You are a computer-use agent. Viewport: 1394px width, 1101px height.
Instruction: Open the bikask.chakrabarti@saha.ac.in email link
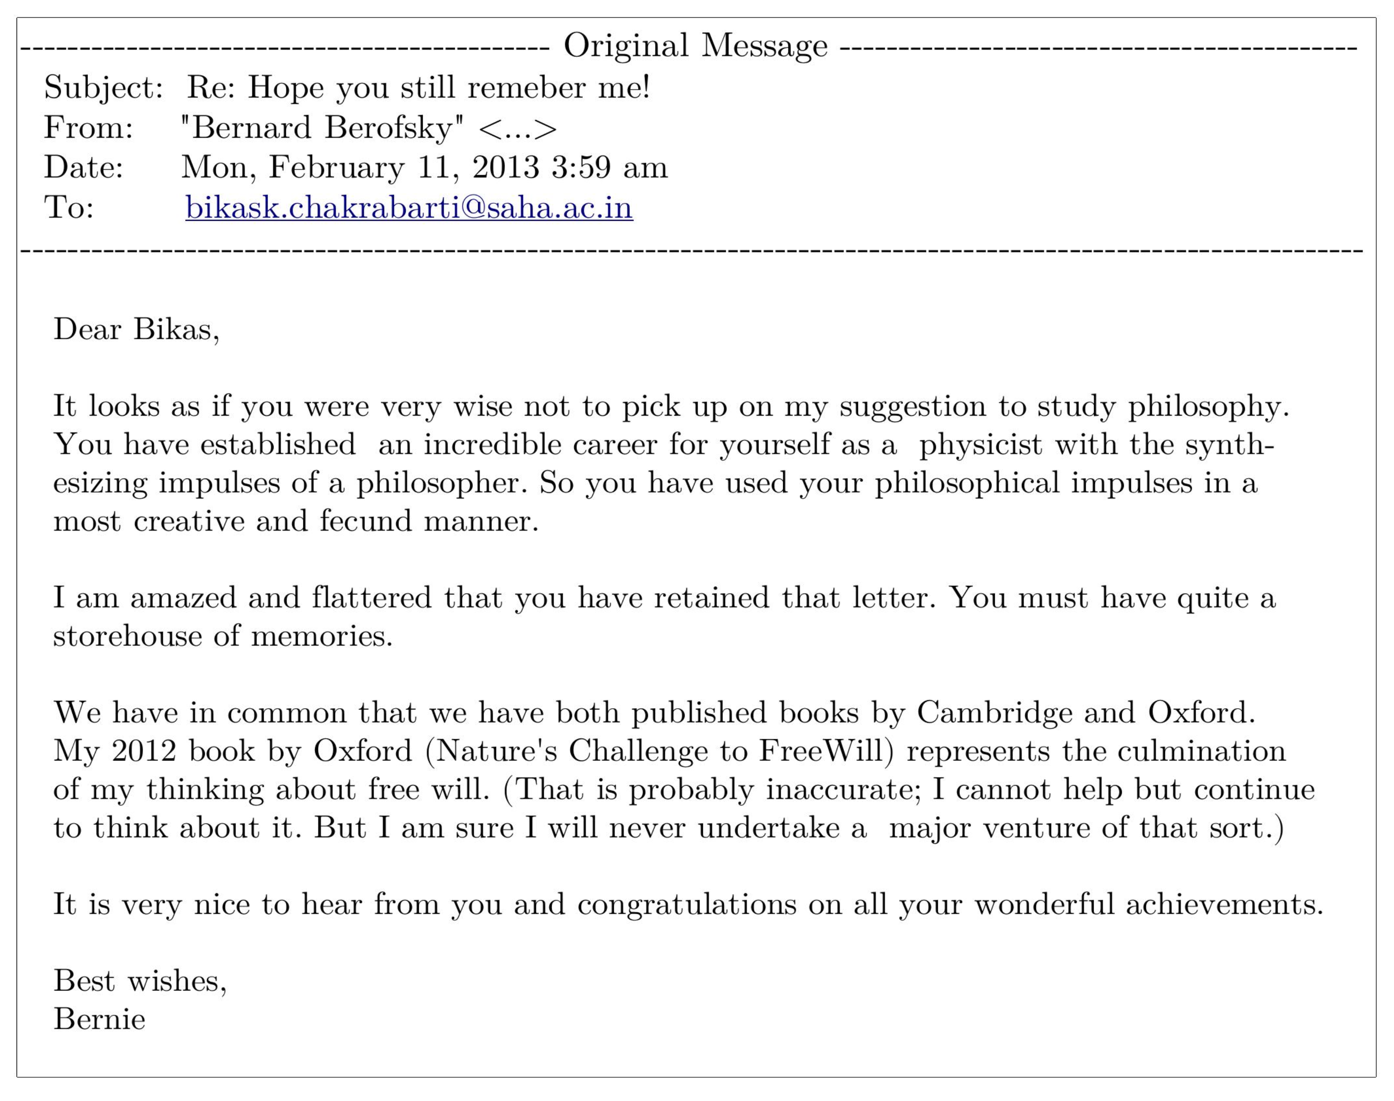[409, 208]
